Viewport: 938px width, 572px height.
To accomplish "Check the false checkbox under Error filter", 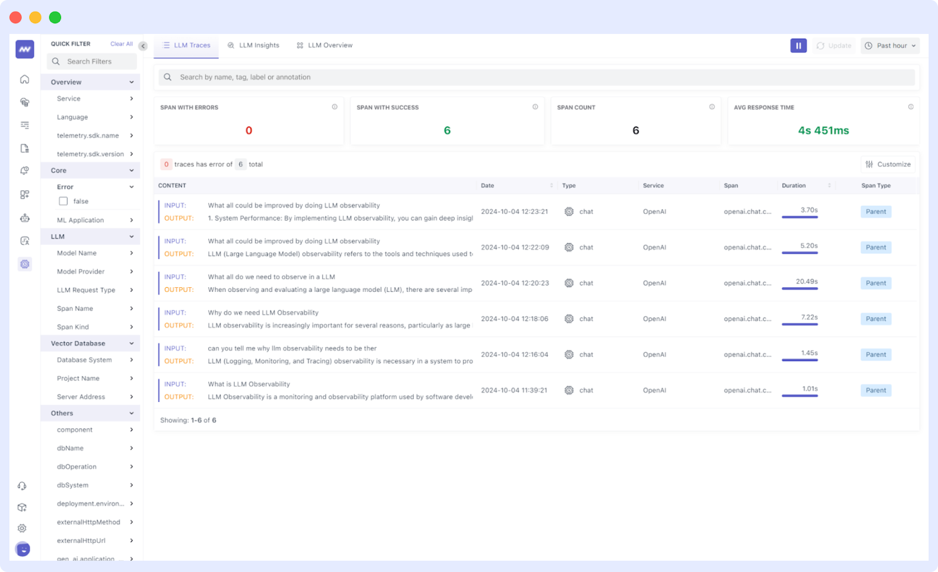I will pyautogui.click(x=63, y=200).
